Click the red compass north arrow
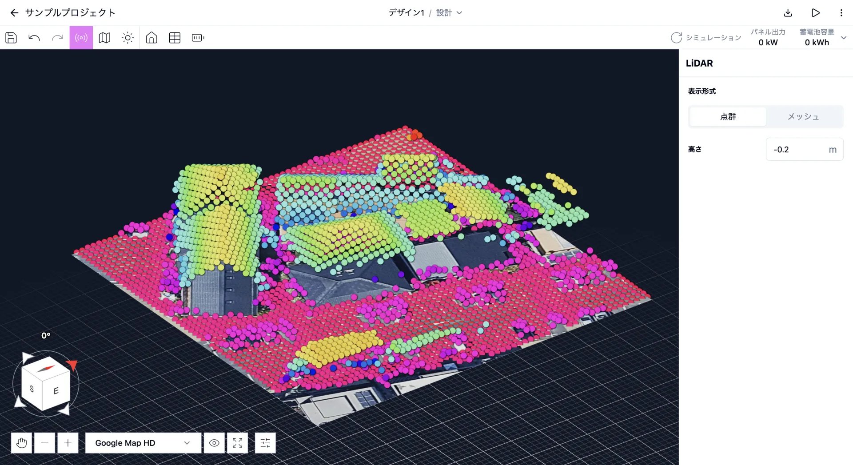853x465 pixels. [72, 365]
